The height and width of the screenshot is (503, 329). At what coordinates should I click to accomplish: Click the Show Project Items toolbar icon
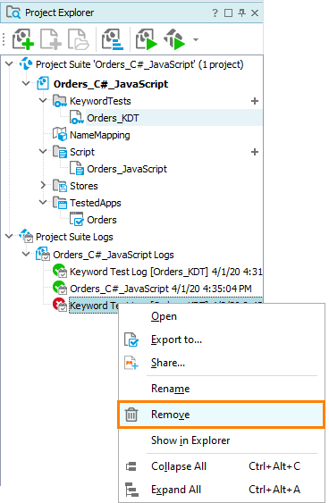[113, 39]
